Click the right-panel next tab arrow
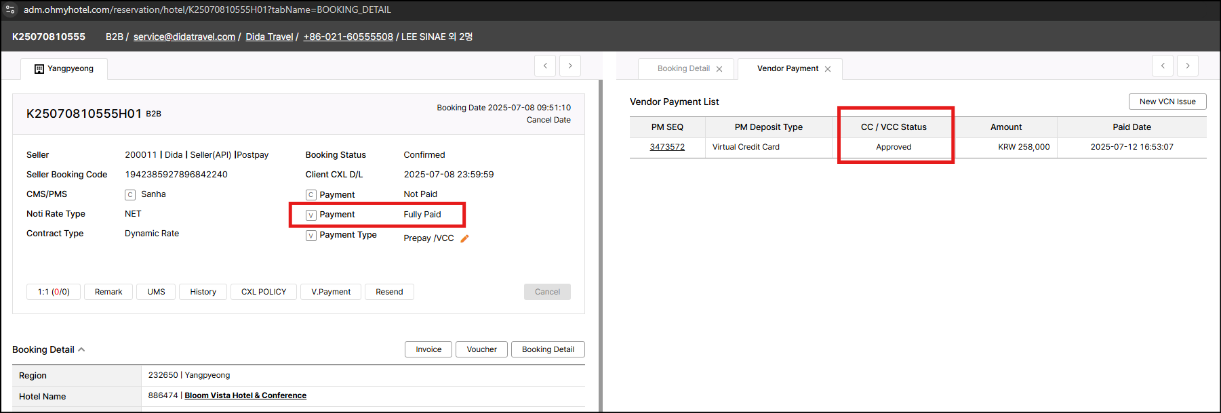Screen dimensions: 1221x413 [x=1188, y=66]
